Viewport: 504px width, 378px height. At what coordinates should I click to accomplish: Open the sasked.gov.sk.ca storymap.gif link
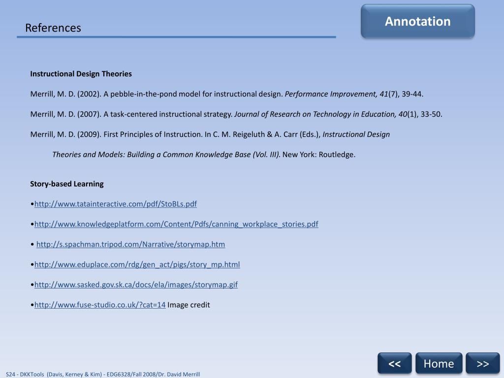tap(136, 285)
